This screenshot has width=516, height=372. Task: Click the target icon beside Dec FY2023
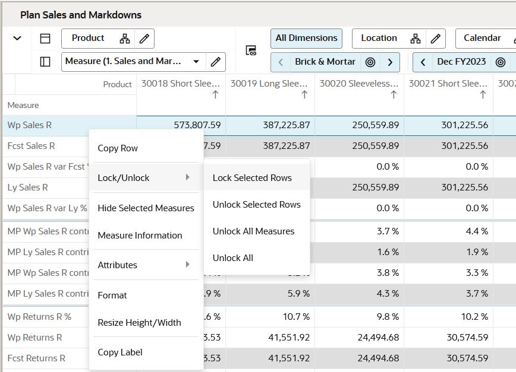click(x=501, y=62)
